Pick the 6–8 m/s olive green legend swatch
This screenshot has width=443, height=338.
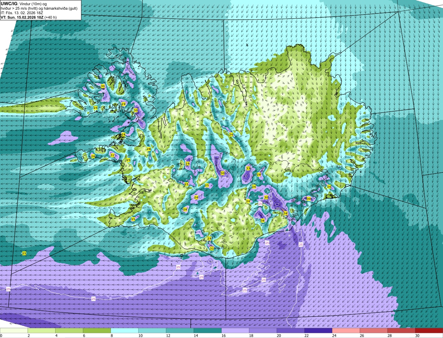coord(97,330)
